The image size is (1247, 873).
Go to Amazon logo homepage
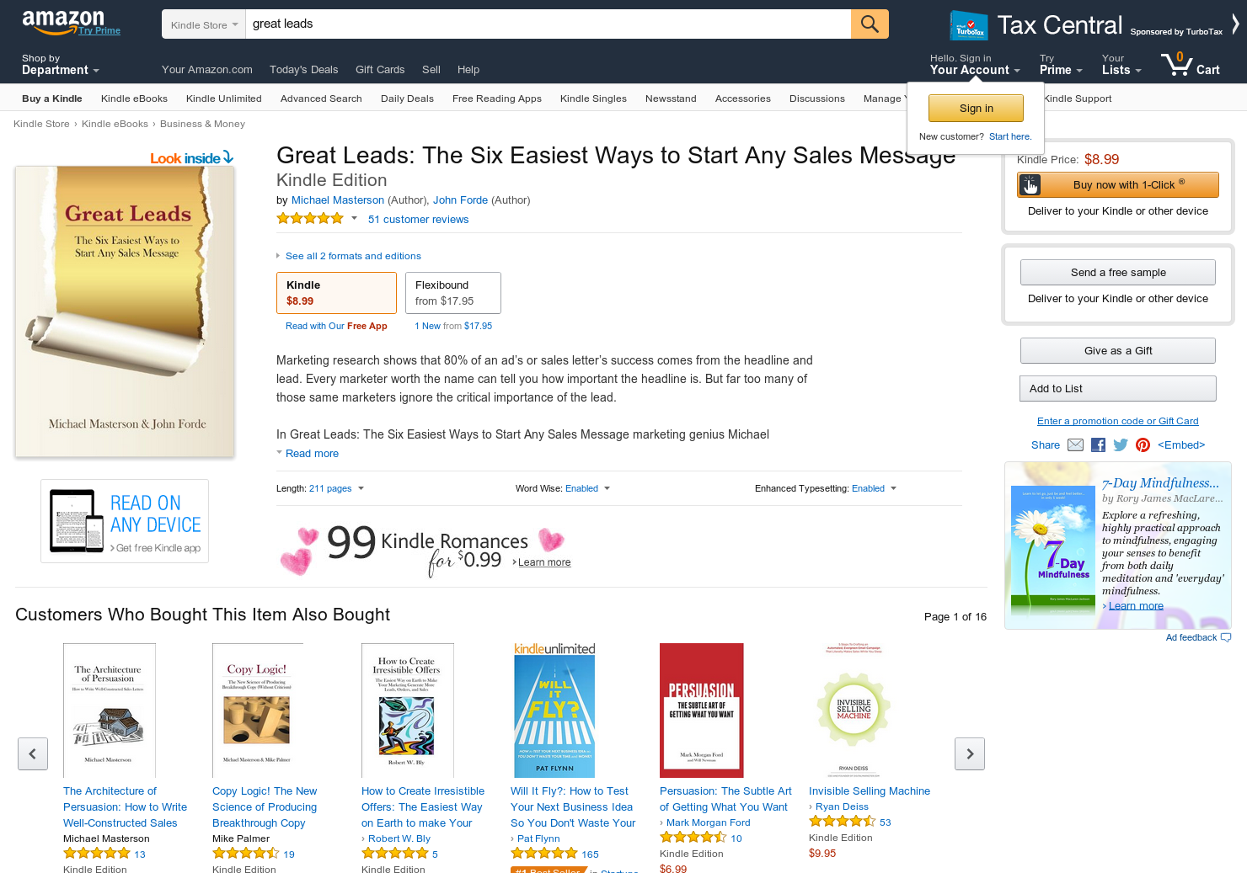63,21
